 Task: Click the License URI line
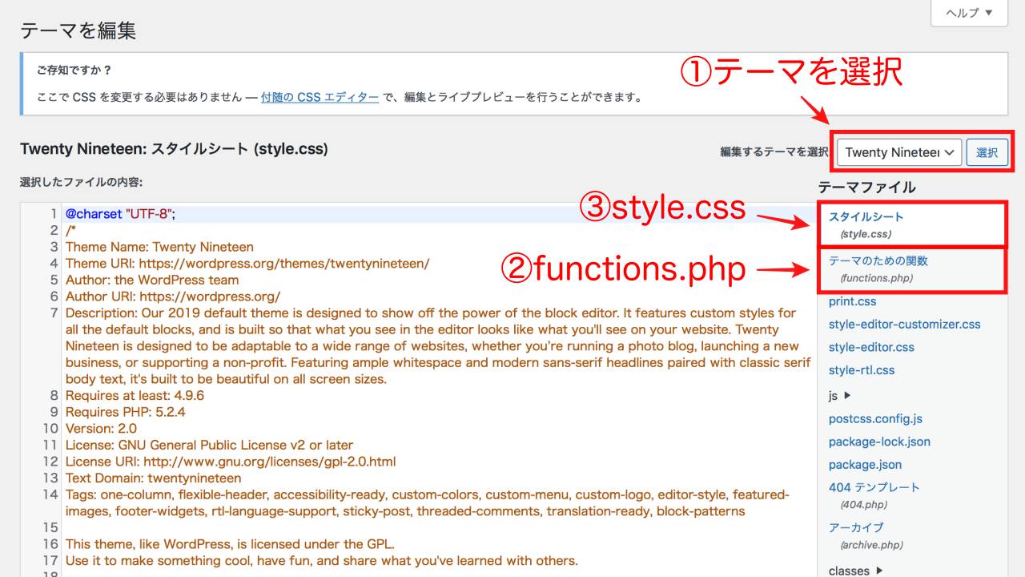pyautogui.click(x=231, y=462)
